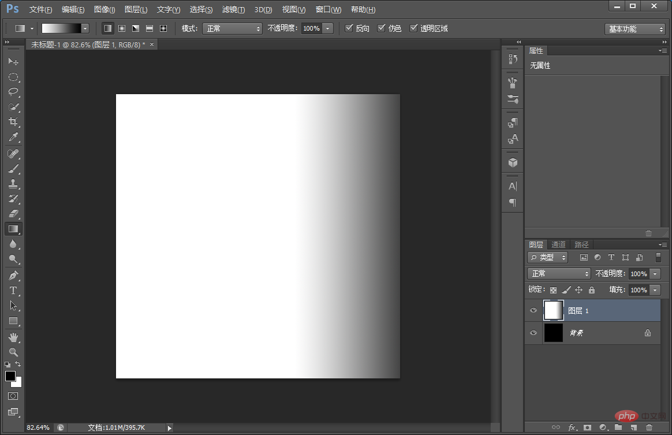This screenshot has height=435, width=672.
Task: Reset default foreground and background colors
Action: click(x=8, y=364)
